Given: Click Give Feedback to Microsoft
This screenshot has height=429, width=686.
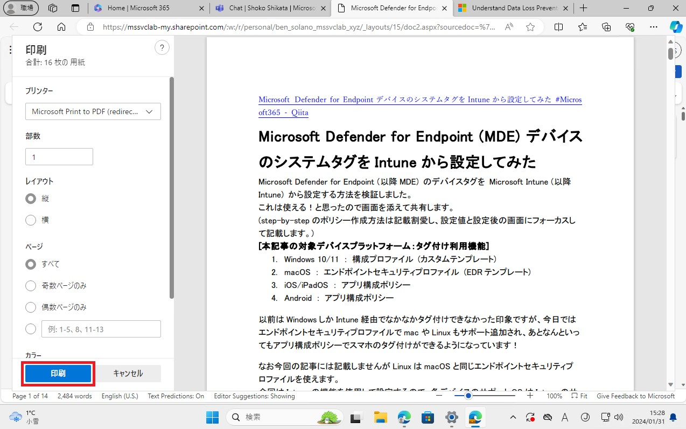Looking at the screenshot, I should (x=635, y=396).
